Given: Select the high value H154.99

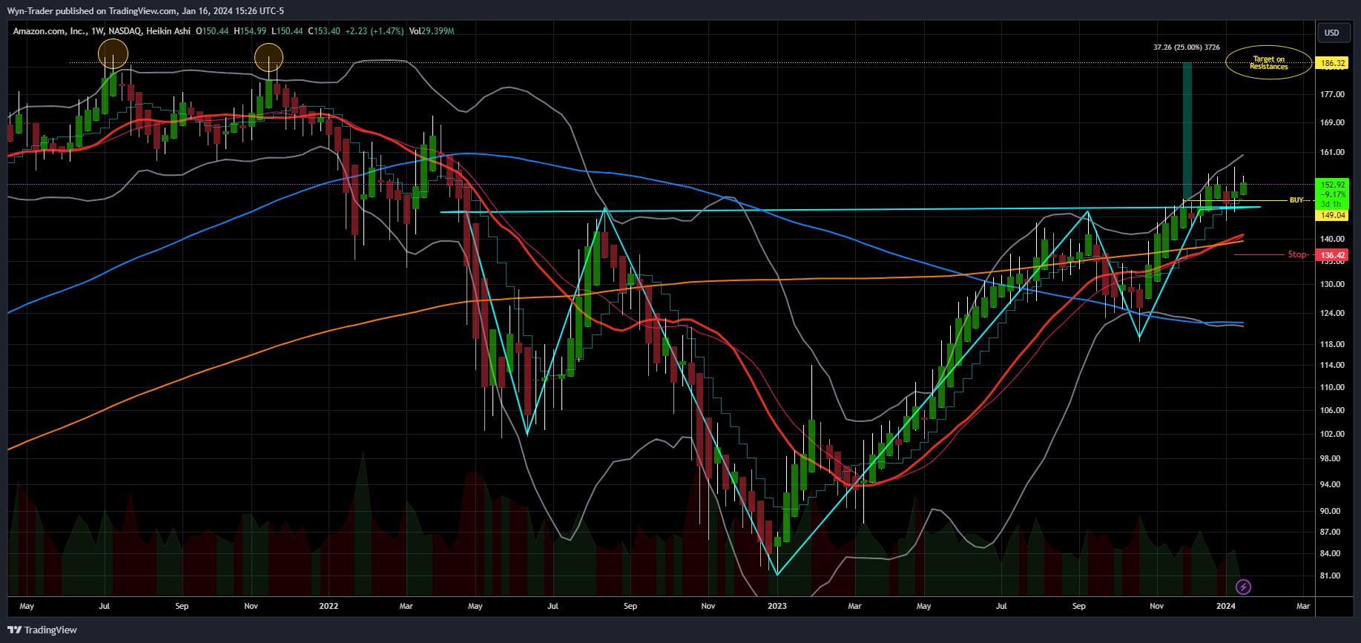Looking at the screenshot, I should click(x=250, y=31).
